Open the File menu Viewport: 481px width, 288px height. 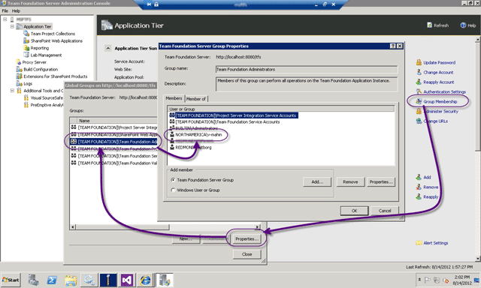coord(5,10)
